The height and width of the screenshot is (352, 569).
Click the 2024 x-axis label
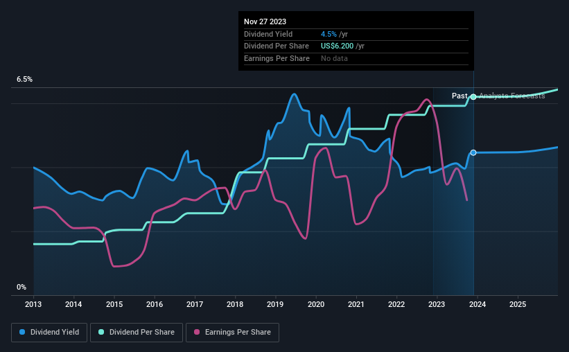[x=478, y=304]
